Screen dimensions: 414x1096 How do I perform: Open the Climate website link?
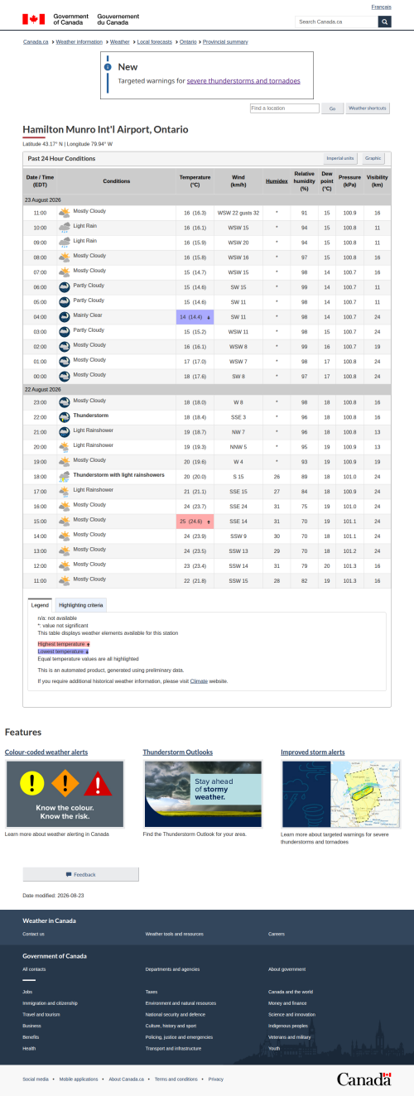point(199,681)
